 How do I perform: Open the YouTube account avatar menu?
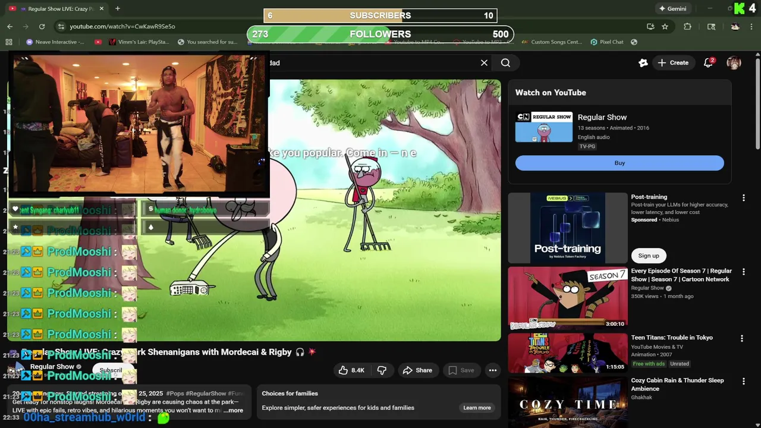(734, 62)
